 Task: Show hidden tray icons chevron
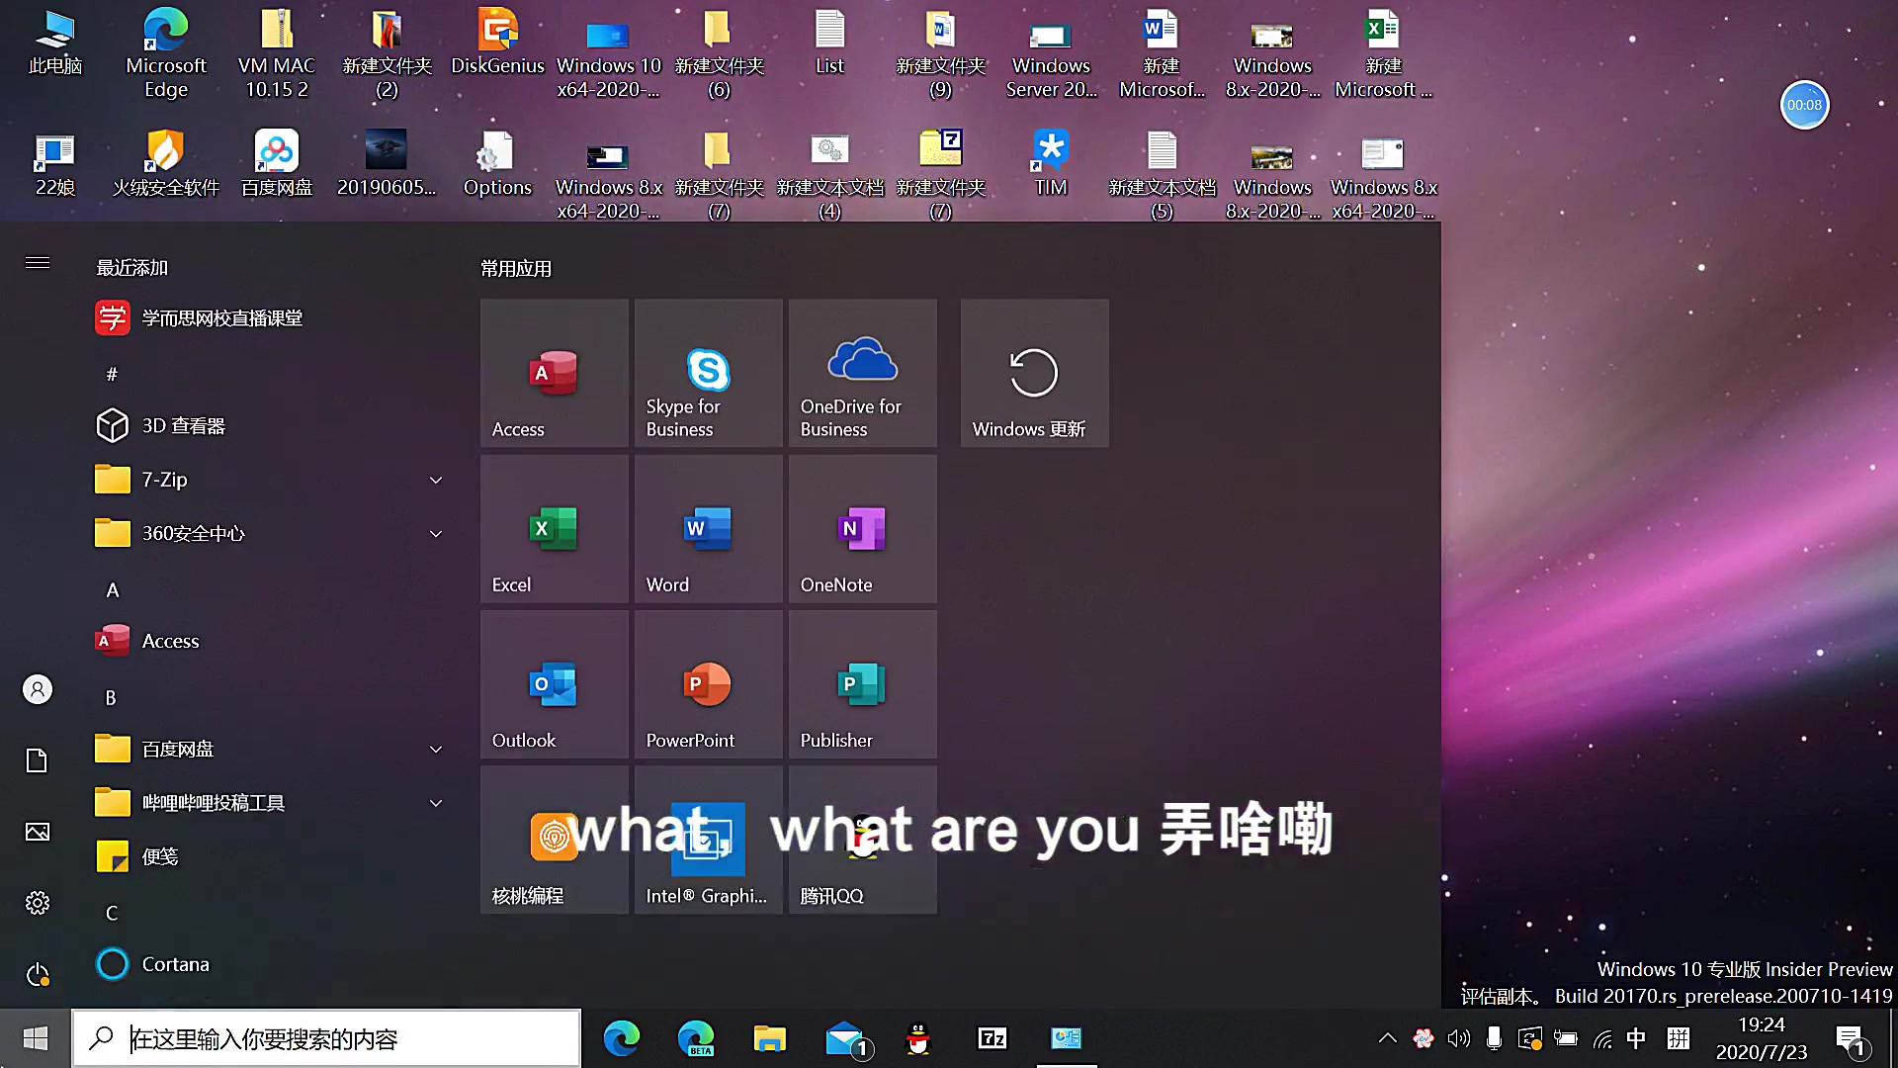tap(1388, 1038)
